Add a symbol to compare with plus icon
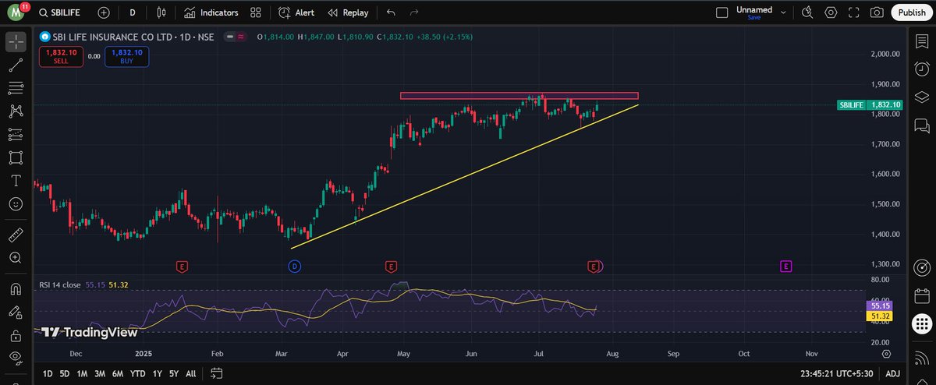The width and height of the screenshot is (936, 385). click(x=105, y=12)
